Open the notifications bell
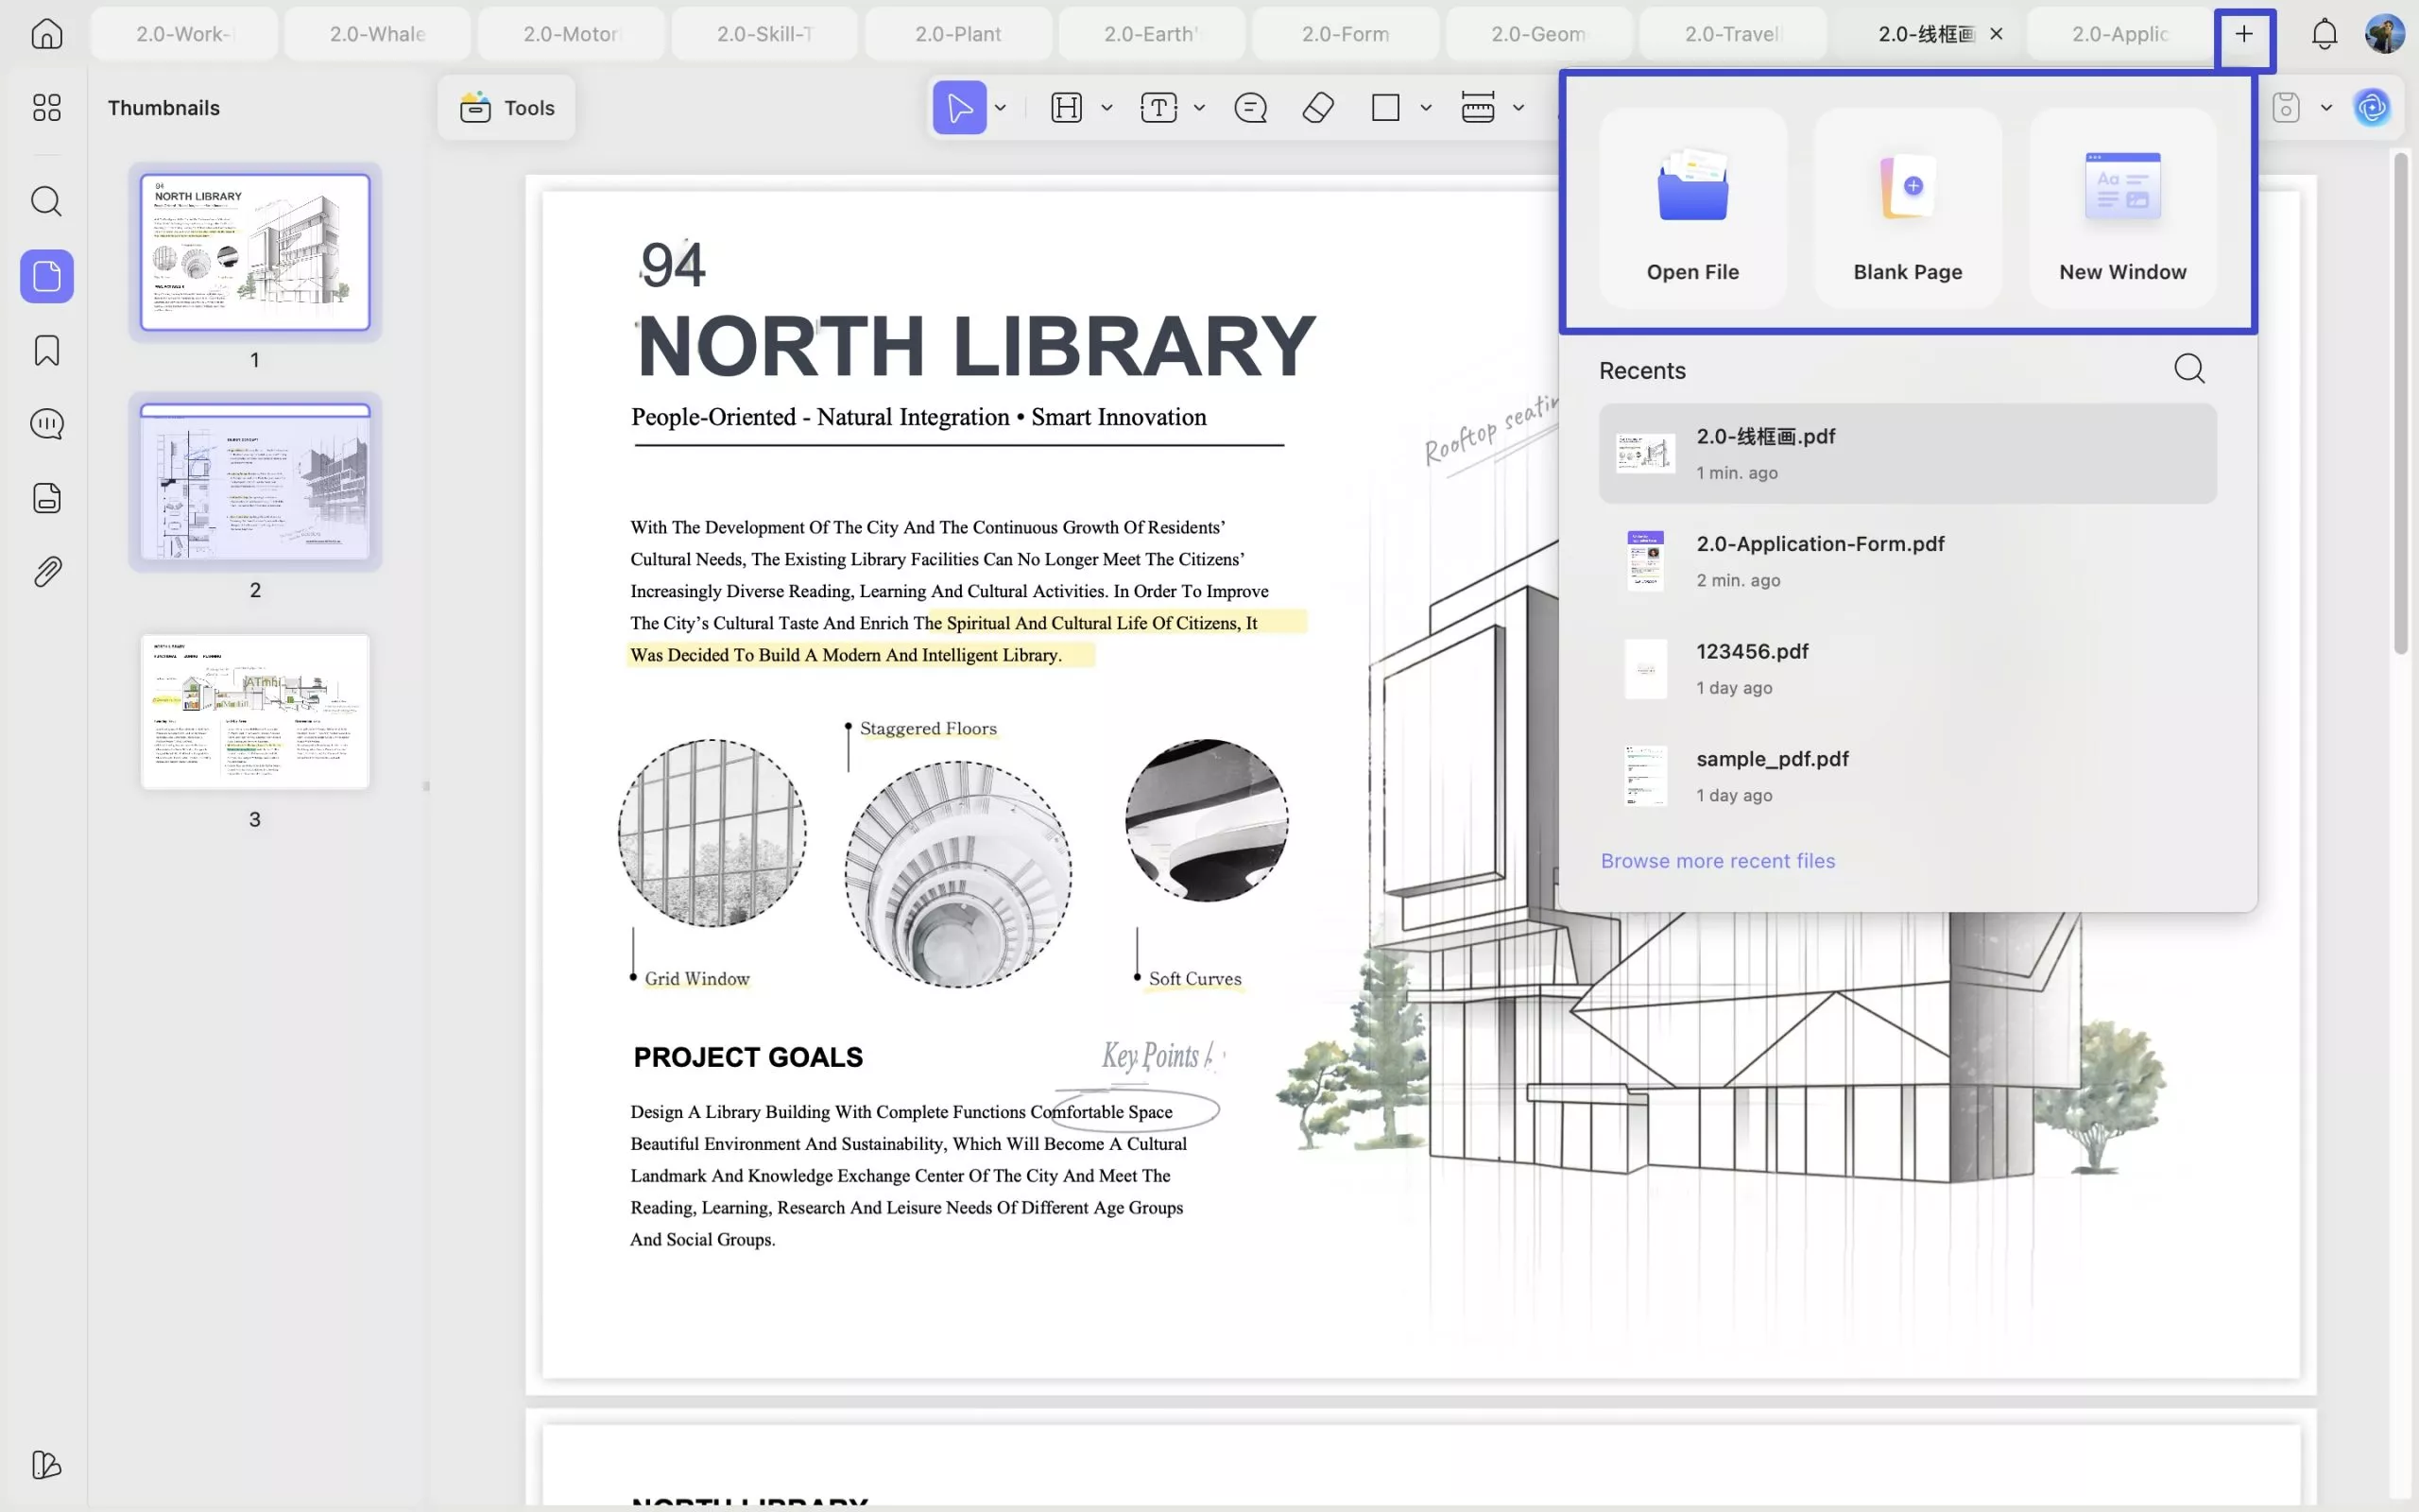The height and width of the screenshot is (1512, 2419). click(2325, 34)
